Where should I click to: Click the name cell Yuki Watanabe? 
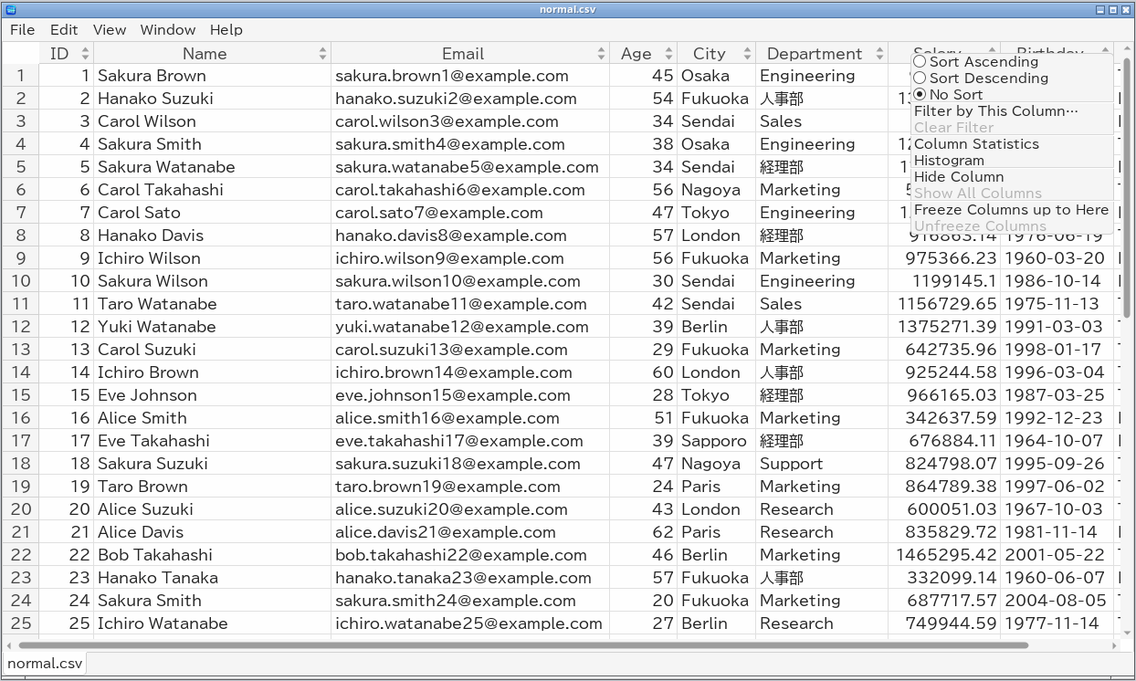(x=212, y=327)
